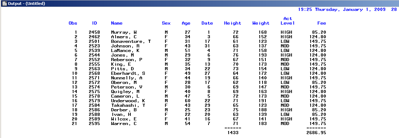This screenshot has height=138, width=399.
Task: Click the ID column header
Action: (x=94, y=23)
